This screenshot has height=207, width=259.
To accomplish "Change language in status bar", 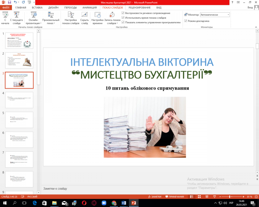I will point(32,197).
